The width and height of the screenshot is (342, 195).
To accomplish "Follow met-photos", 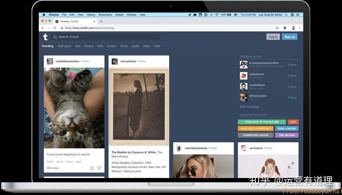I will click(141, 61).
